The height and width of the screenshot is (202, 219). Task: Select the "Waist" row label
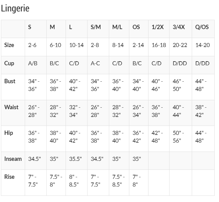point(11,107)
